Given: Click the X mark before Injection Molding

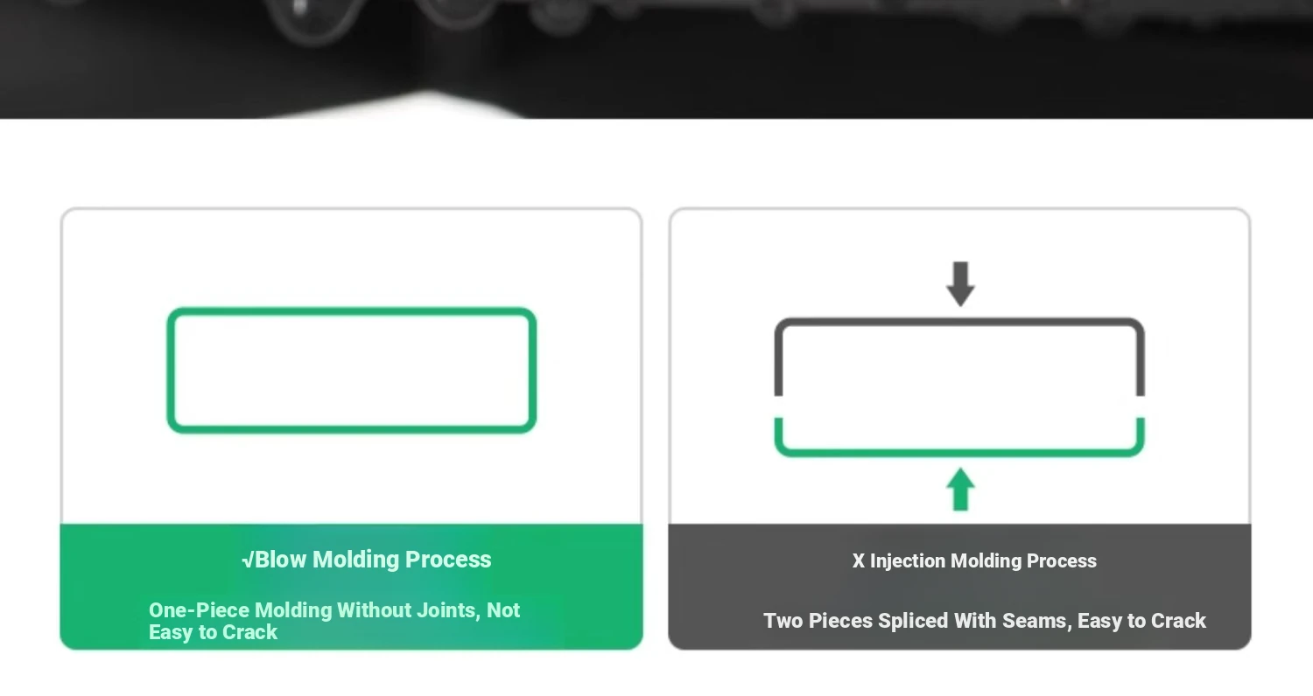Looking at the screenshot, I should (859, 561).
